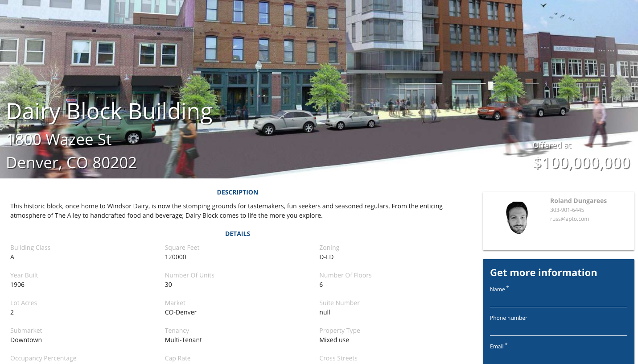638x364 pixels.
Task: Click the Offered at label
Action: point(552,145)
